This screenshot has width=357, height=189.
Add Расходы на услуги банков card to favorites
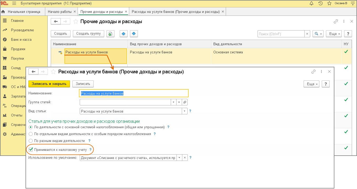tap(53, 71)
